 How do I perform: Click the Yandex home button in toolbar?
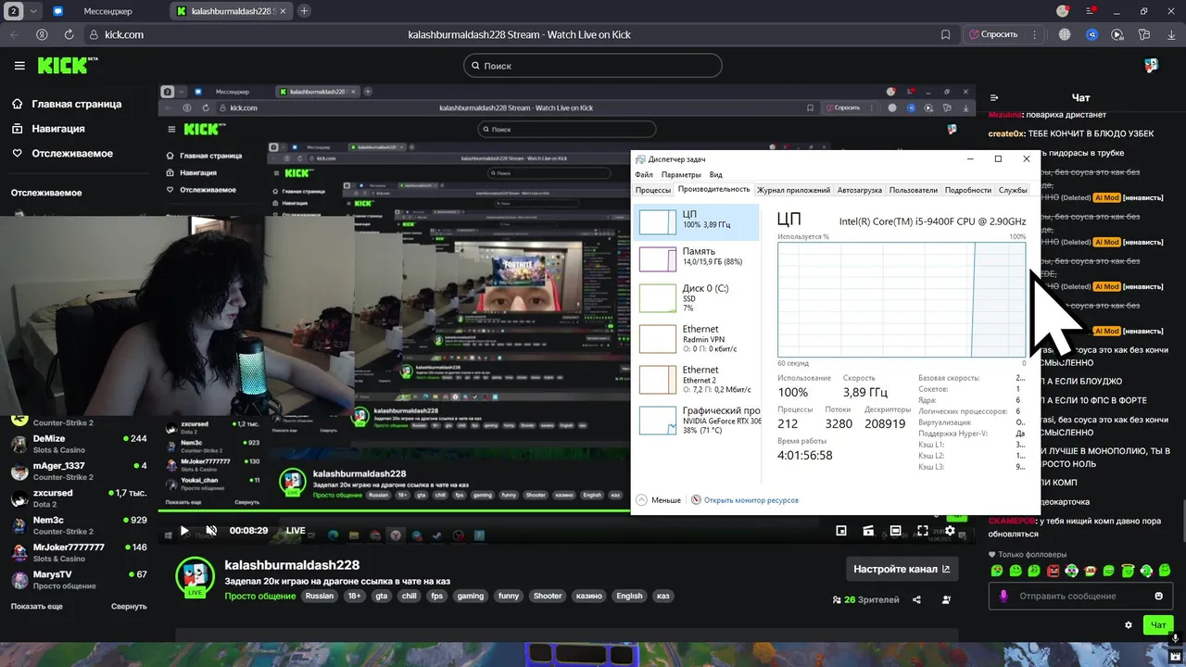42,34
